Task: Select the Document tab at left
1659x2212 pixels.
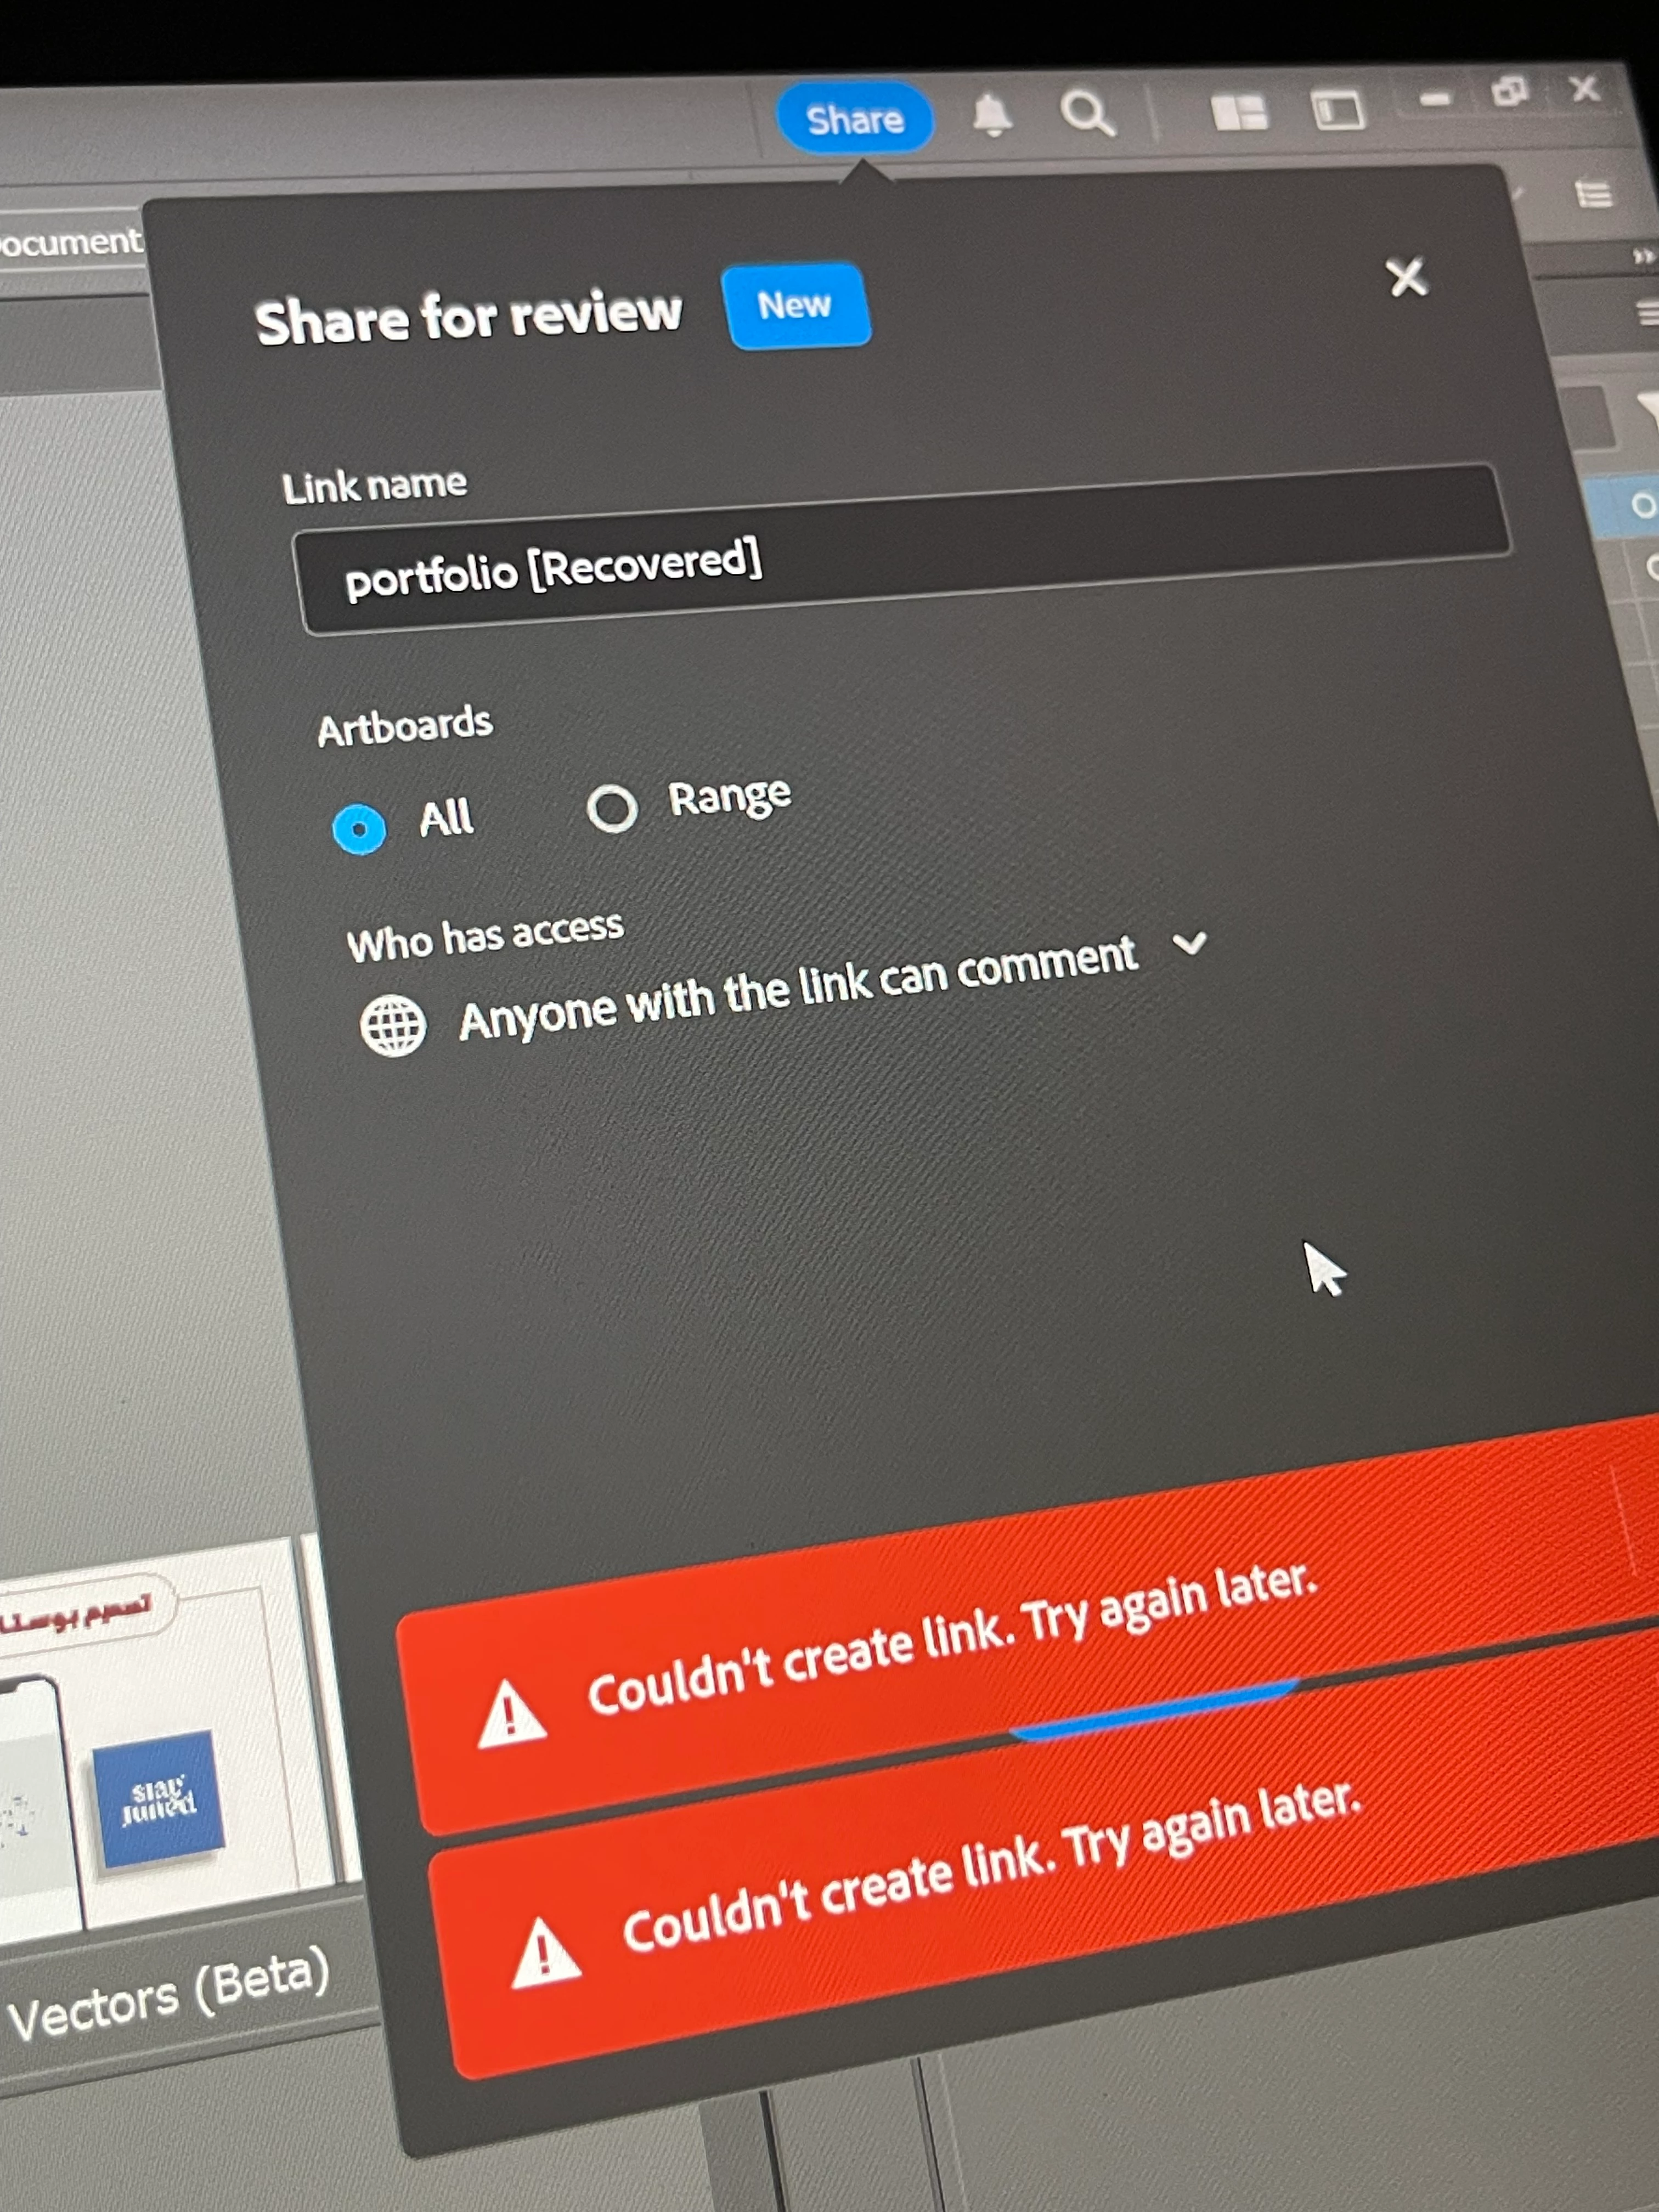Action: (x=70, y=241)
